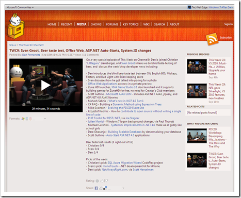
Task: Select the Windows Media format icon
Action: [x=23, y=119]
